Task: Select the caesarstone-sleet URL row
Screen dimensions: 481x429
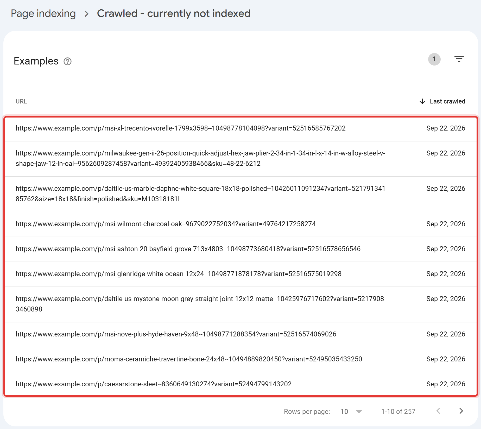Action: click(241, 384)
